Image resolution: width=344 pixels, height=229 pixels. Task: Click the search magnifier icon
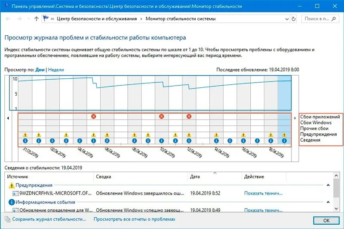click(x=334, y=19)
